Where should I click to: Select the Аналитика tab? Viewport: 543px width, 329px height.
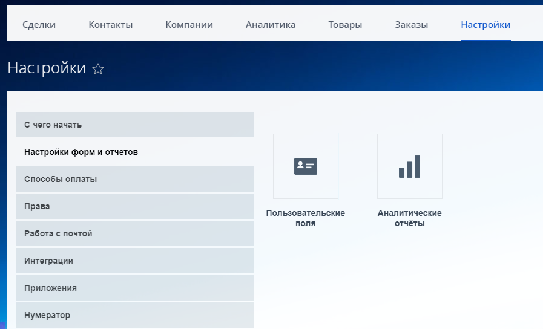pyautogui.click(x=271, y=25)
